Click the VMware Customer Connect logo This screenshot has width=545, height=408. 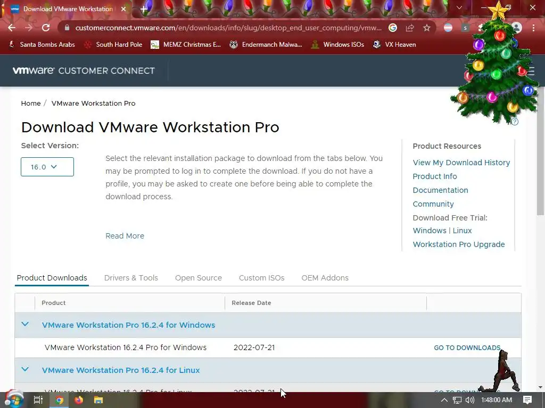pyautogui.click(x=84, y=71)
